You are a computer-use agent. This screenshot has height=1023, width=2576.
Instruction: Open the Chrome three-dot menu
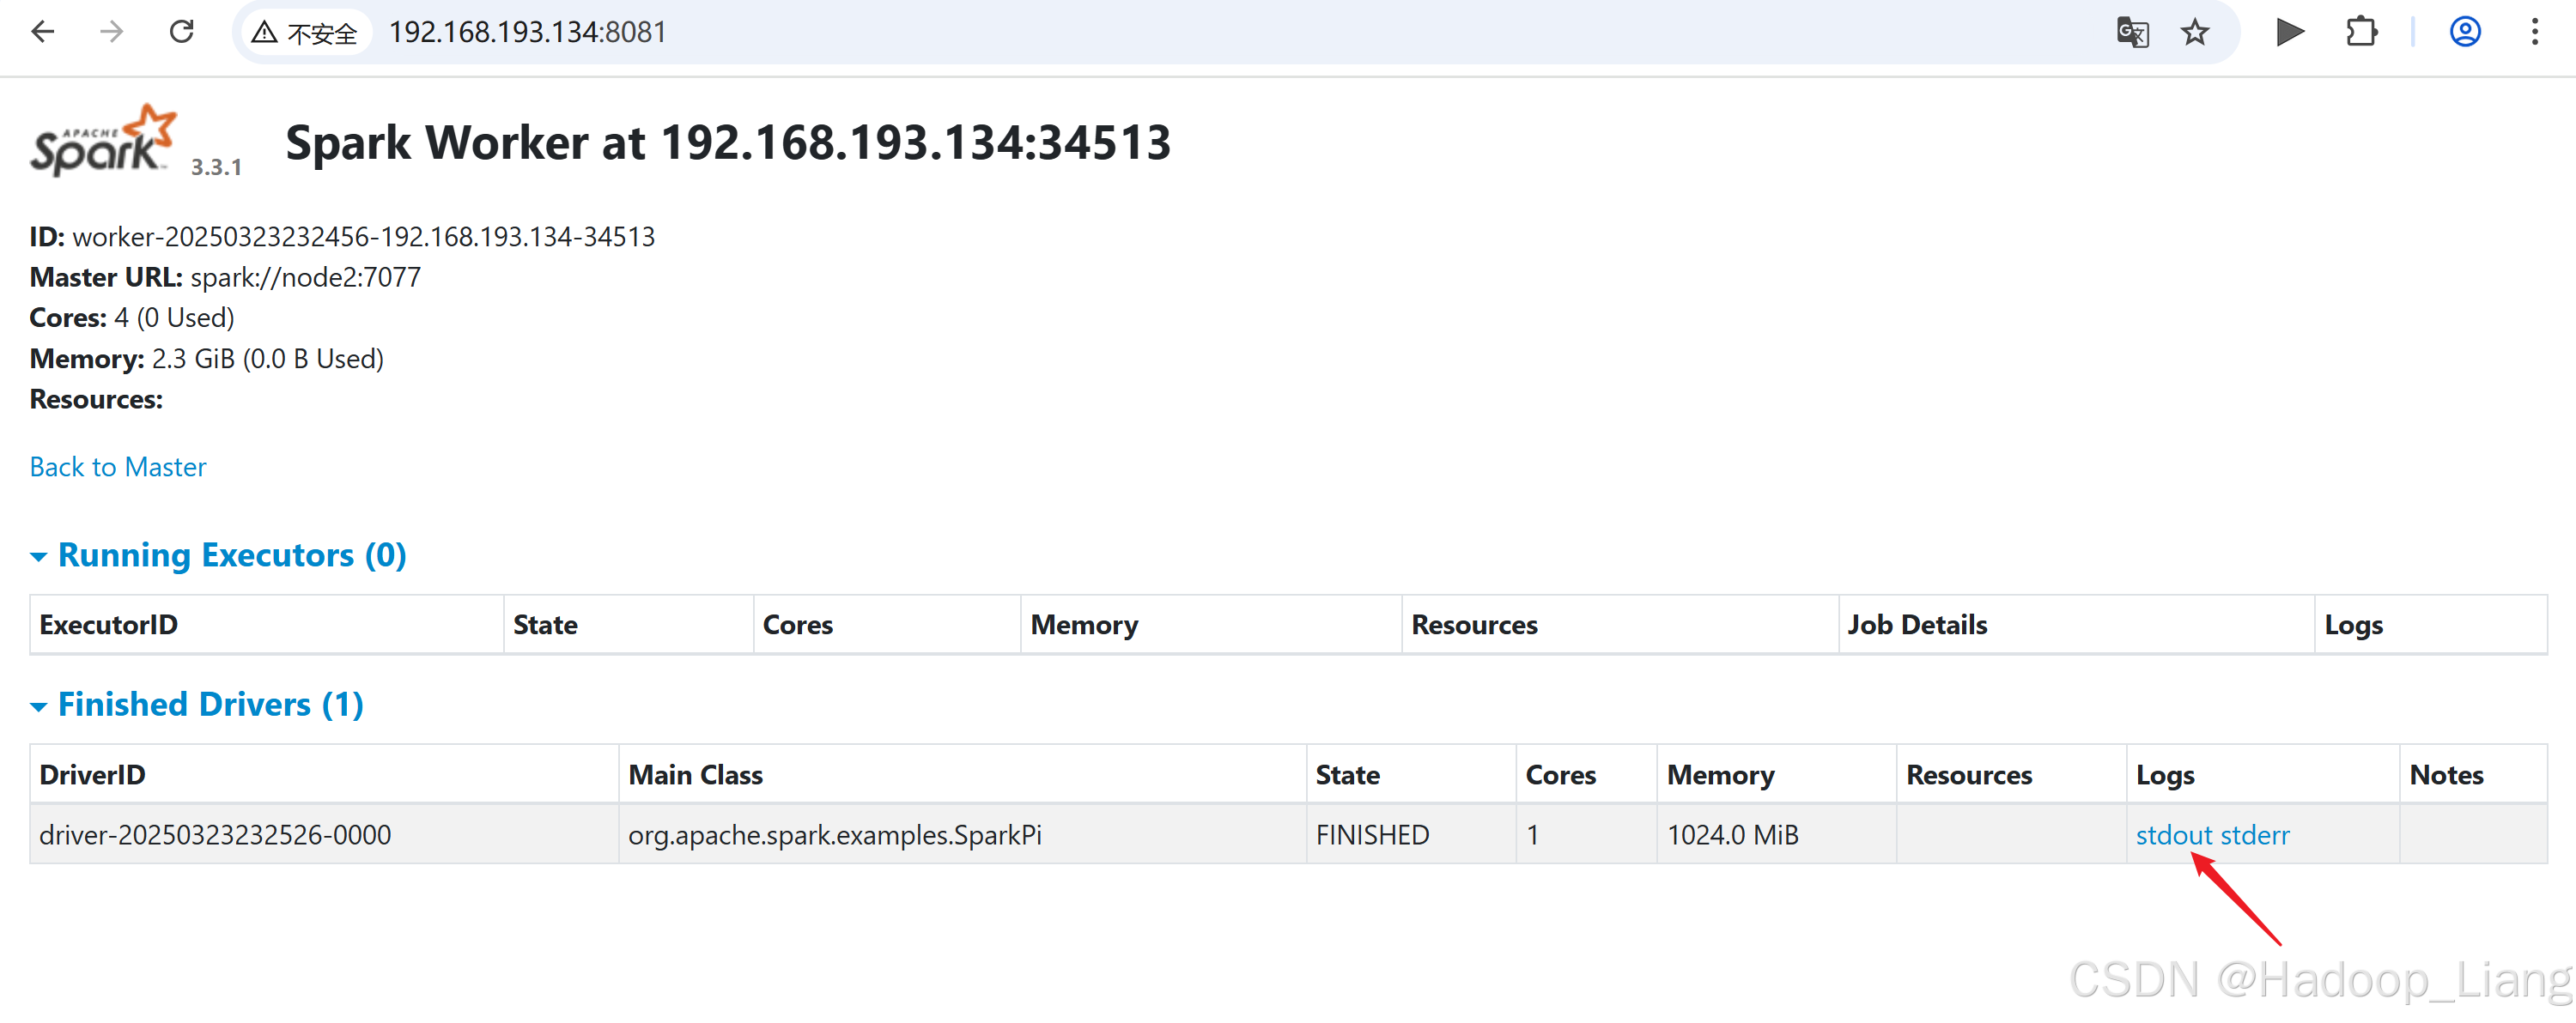(x=2535, y=32)
